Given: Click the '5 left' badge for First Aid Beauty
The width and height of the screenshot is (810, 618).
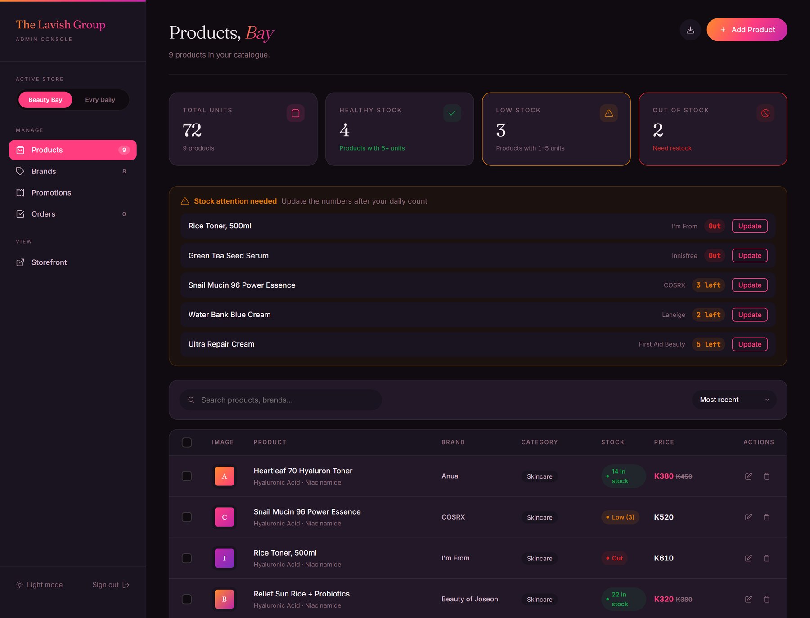Looking at the screenshot, I should [708, 344].
